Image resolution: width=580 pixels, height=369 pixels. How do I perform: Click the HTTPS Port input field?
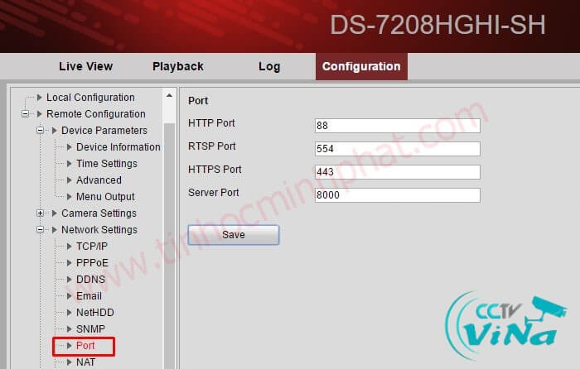[397, 172]
